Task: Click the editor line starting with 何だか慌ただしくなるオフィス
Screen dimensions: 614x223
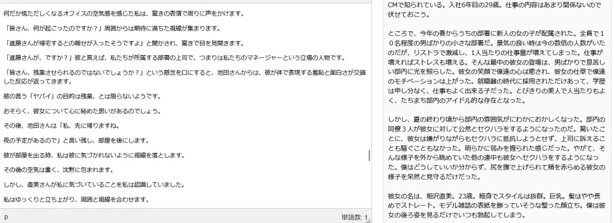Action: point(124,14)
